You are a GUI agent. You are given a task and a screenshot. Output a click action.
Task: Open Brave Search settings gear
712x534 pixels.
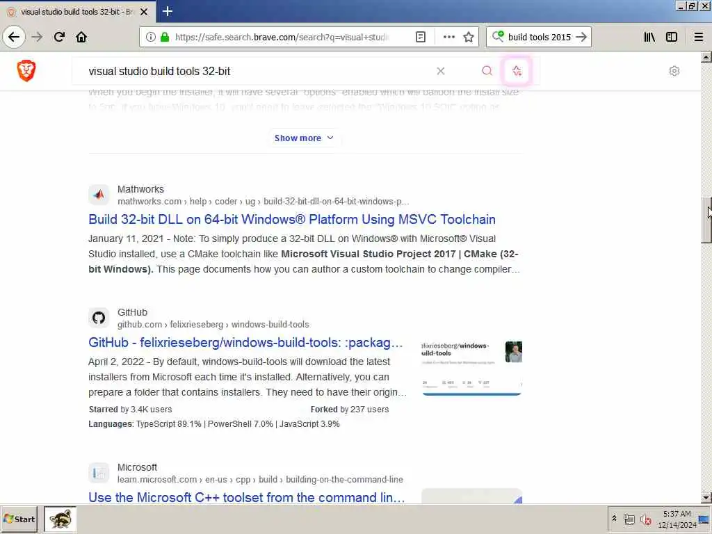pyautogui.click(x=674, y=71)
